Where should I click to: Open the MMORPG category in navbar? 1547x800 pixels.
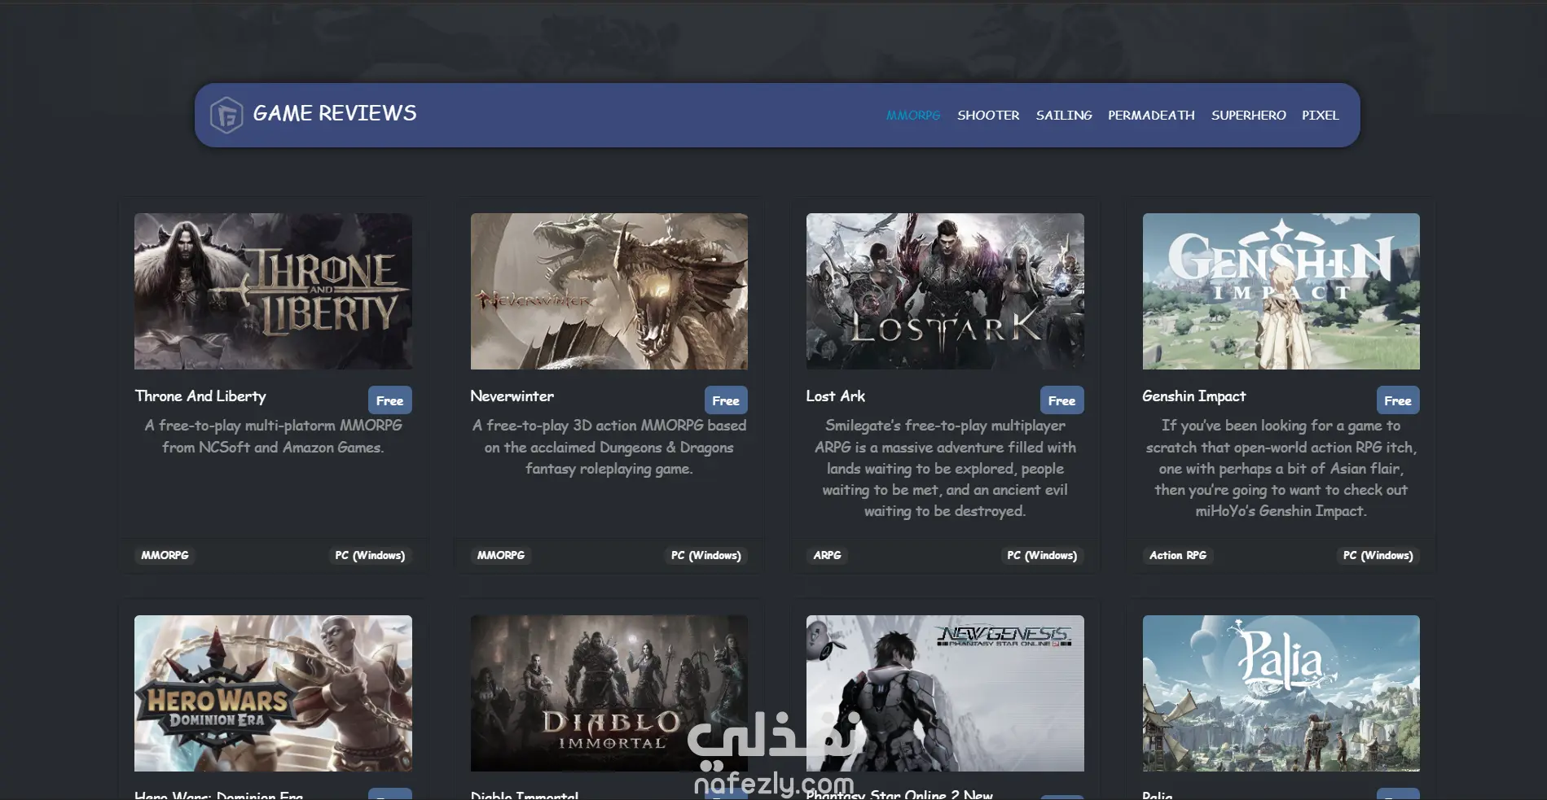pos(913,116)
